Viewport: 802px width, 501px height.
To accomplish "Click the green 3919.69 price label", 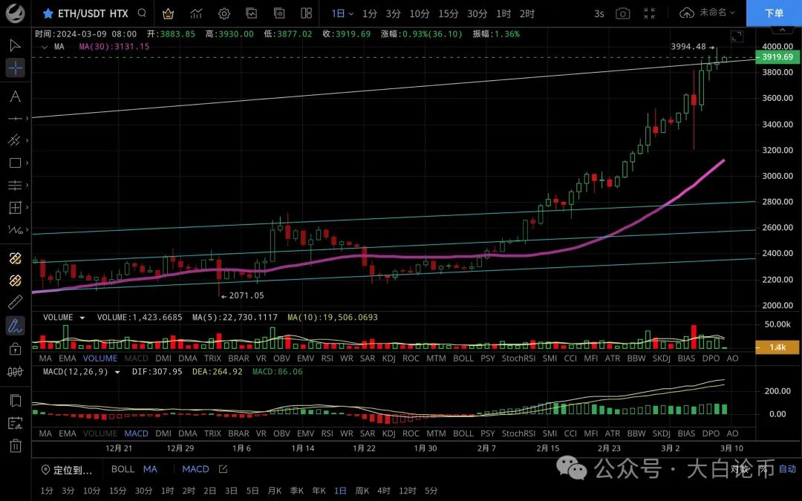I will click(777, 57).
